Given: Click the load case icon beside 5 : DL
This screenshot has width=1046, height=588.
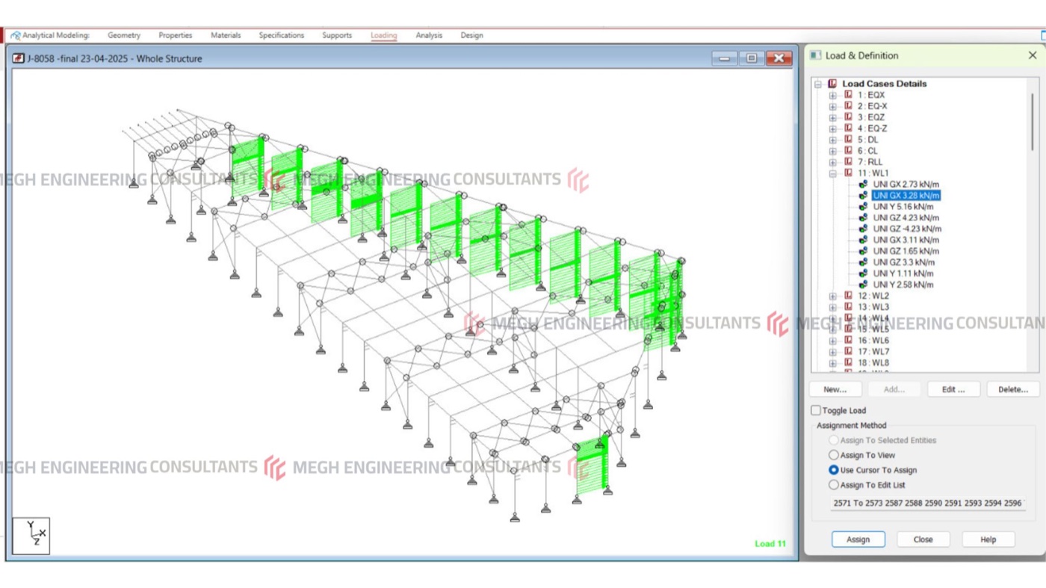Looking at the screenshot, I should [x=848, y=140].
